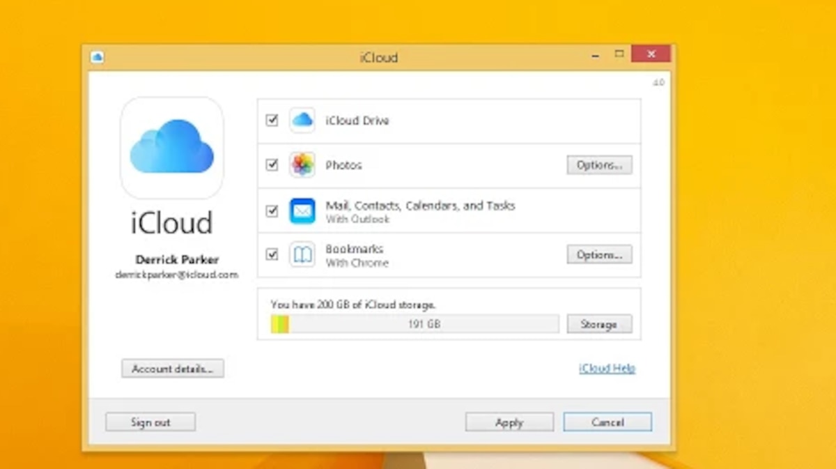Toggle the Bookmarks checkbox

coord(272,255)
